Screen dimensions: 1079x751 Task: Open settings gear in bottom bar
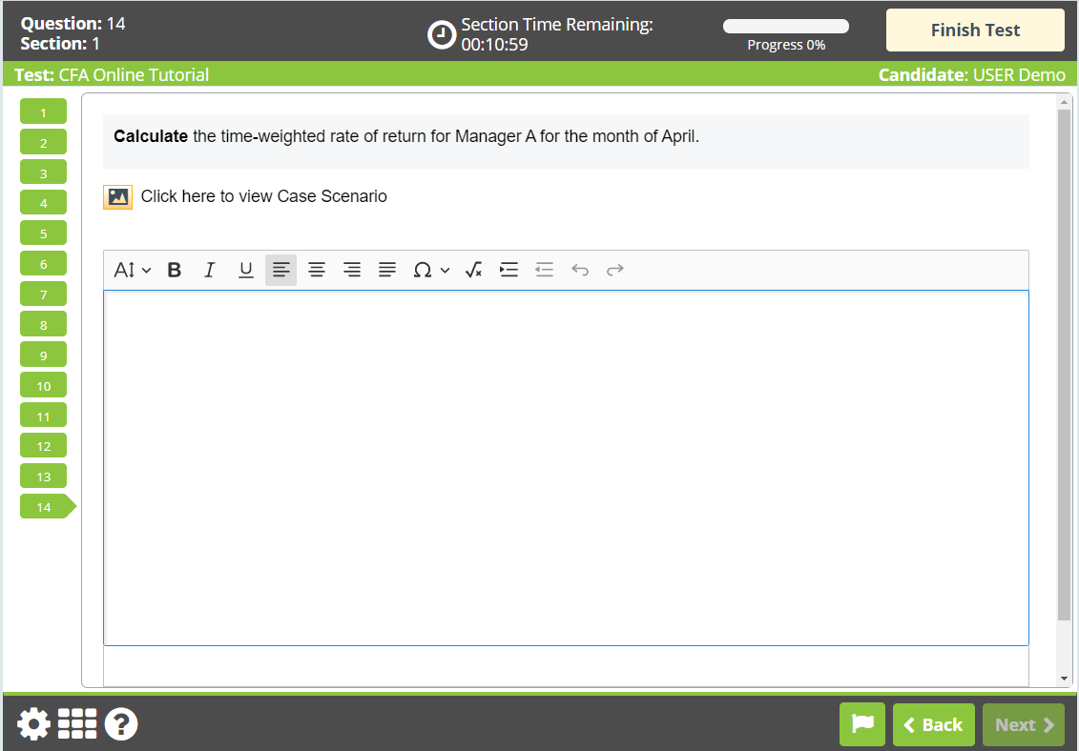point(33,724)
